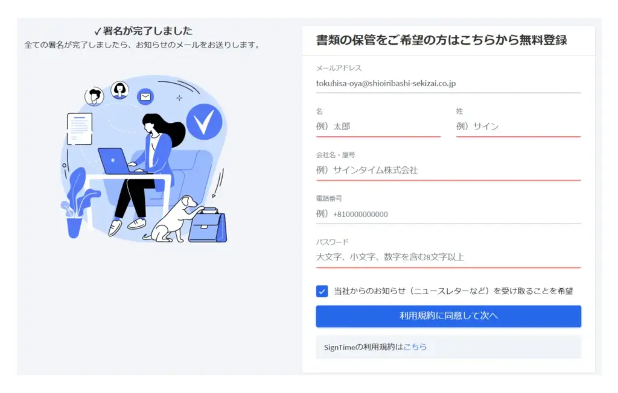Click the blue briefcase bag icon
This screenshot has width=618, height=393.
point(208,225)
